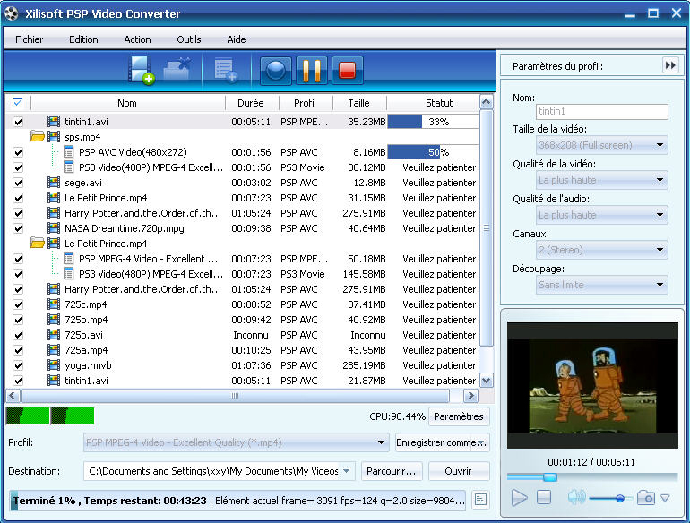Click the Add video file toolbar icon
This screenshot has height=523, width=690.
click(141, 70)
